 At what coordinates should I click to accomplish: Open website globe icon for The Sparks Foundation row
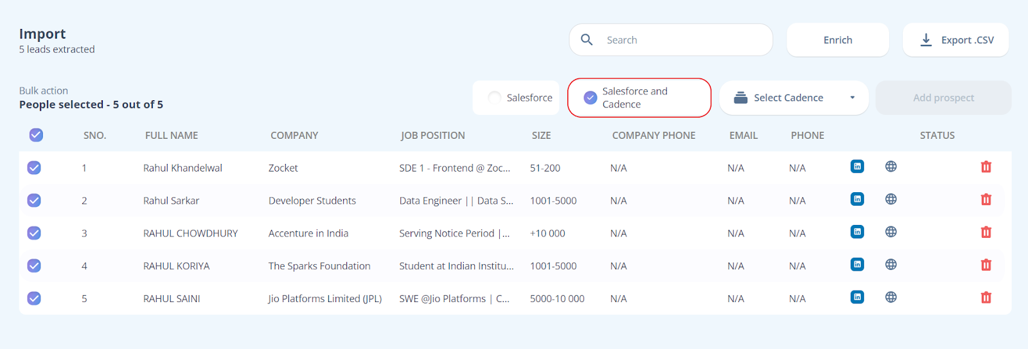[x=891, y=264]
